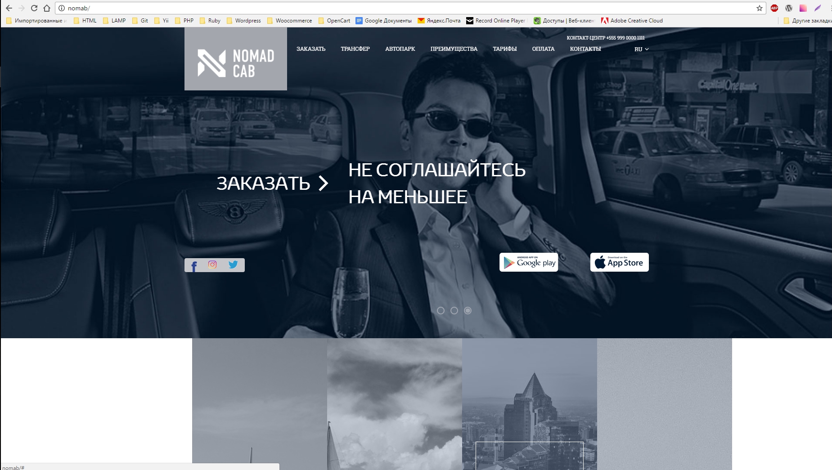Open the browser home page icon
The width and height of the screenshot is (832, 470).
pyautogui.click(x=47, y=8)
